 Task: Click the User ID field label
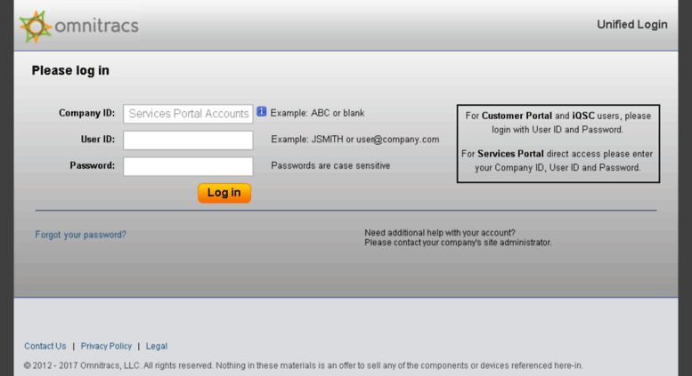97,140
